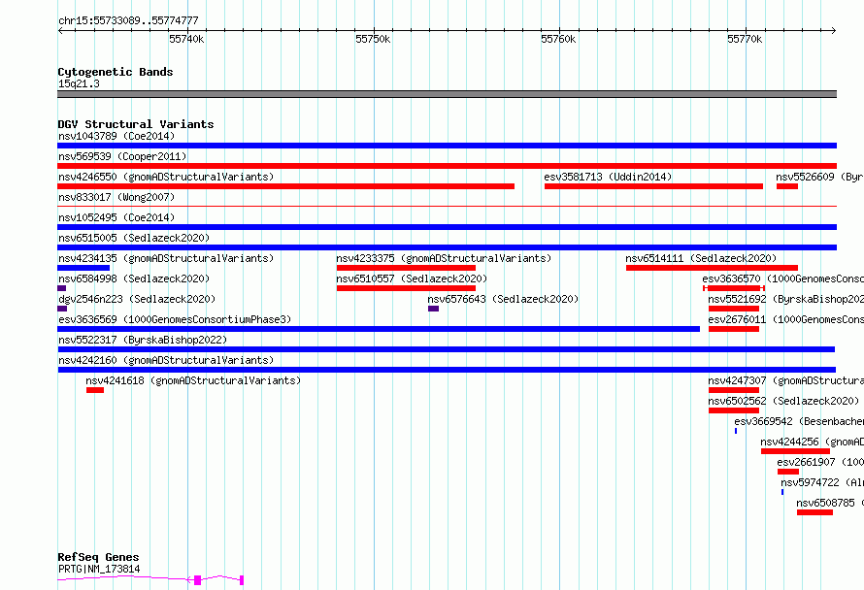Select the nsv569539 (Cooper2011) variant label
The image size is (864, 590).
point(122,156)
